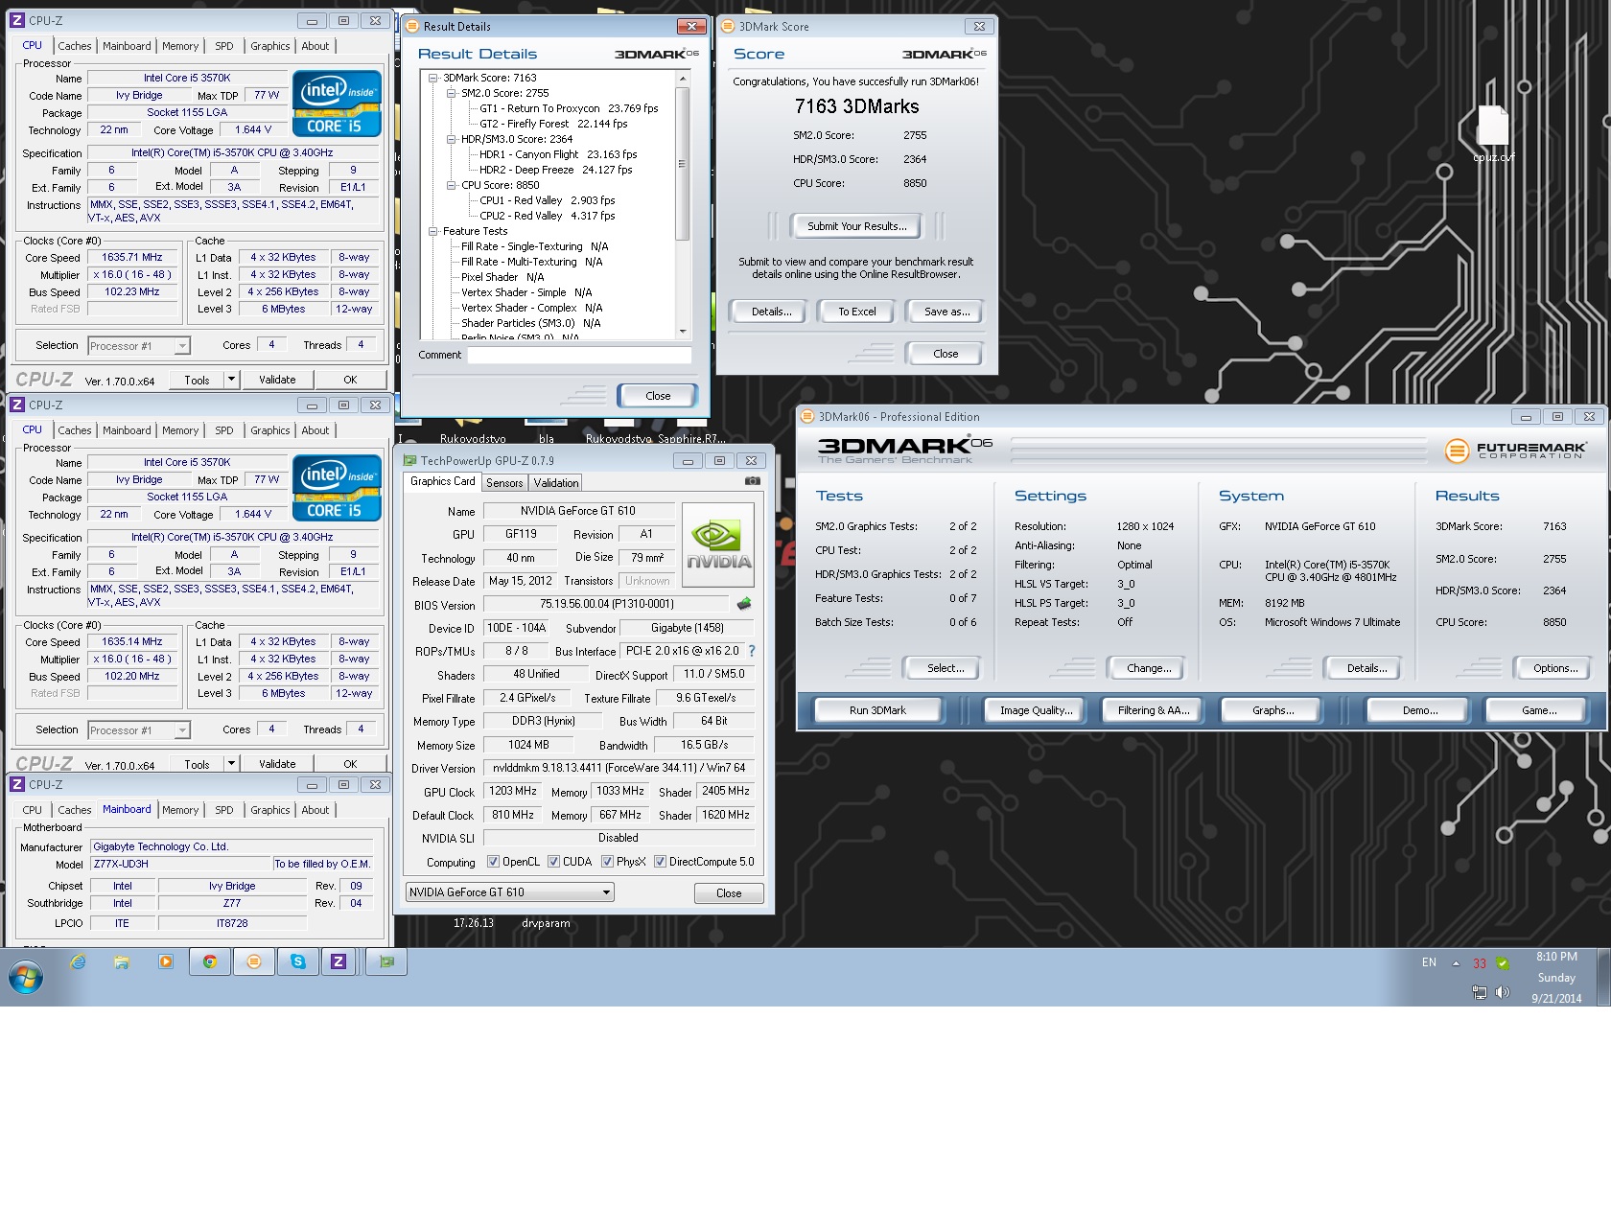This screenshot has height=1227, width=1611.
Task: Click Close button in GPU-Z window
Action: click(729, 893)
